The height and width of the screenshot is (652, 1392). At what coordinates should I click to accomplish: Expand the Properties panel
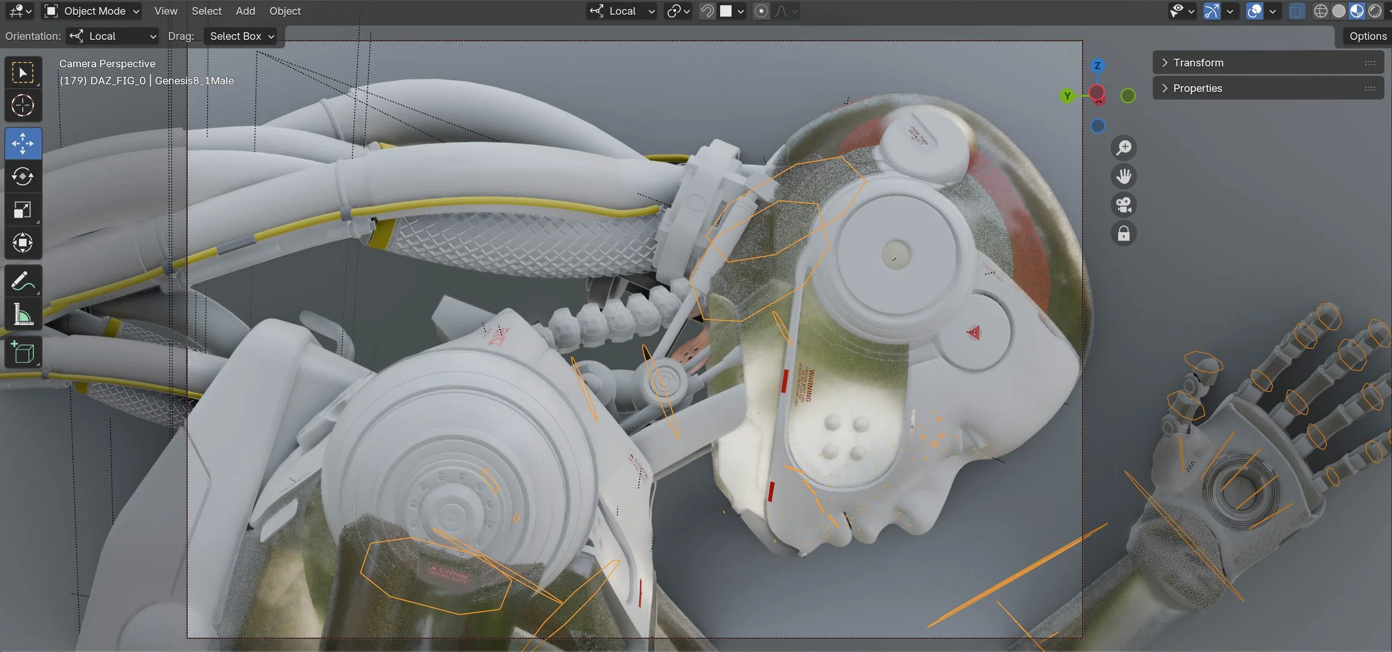pyautogui.click(x=1197, y=89)
